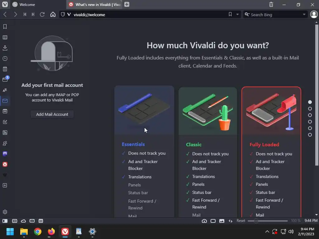Image resolution: width=319 pixels, height=239 pixels.
Task: Bookmark this page from address bar
Action: click(x=230, y=14)
